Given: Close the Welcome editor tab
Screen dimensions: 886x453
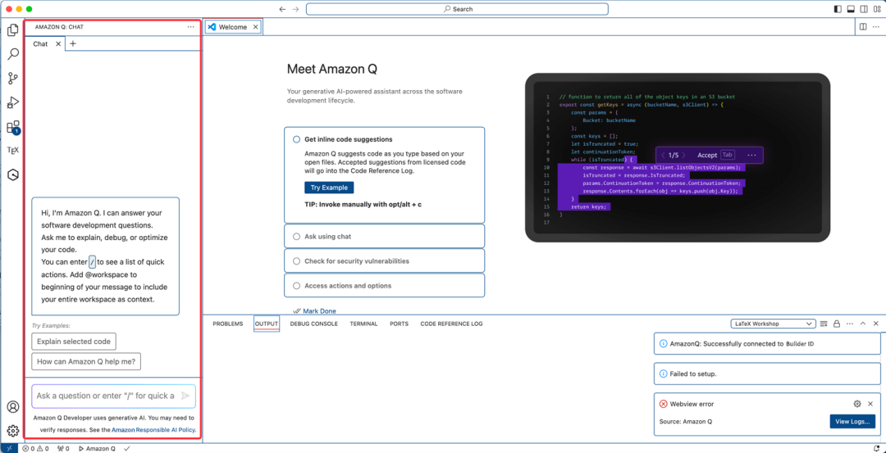Looking at the screenshot, I should [x=255, y=26].
